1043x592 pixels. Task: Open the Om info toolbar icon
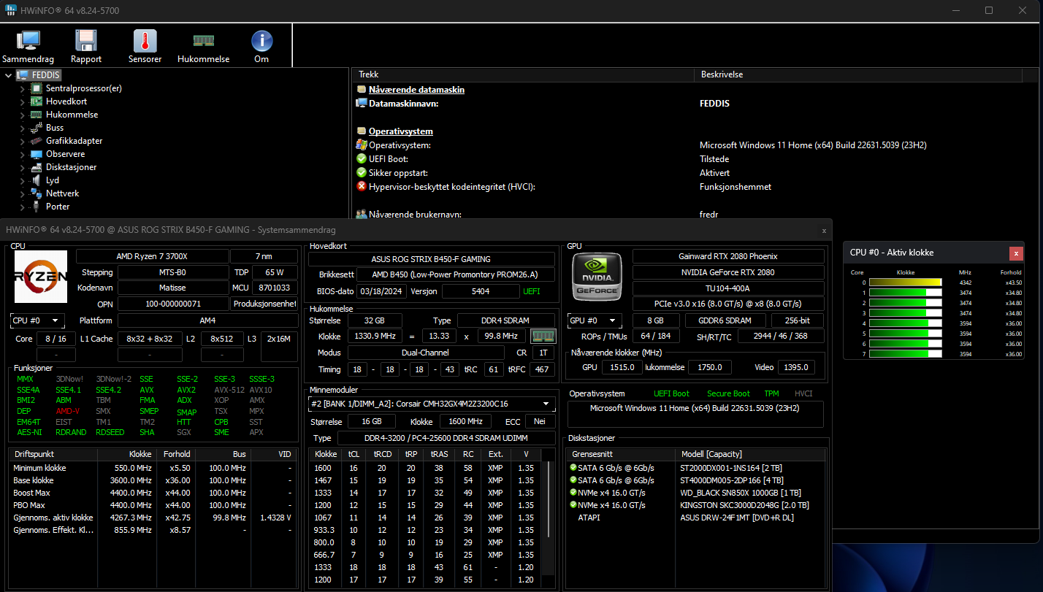[261, 40]
